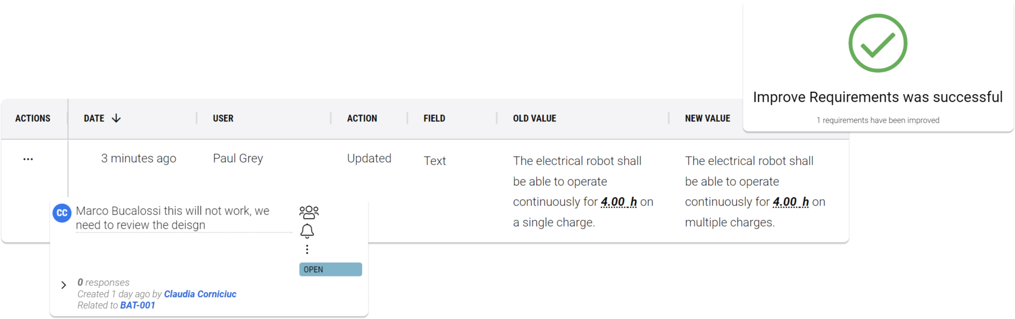This screenshot has width=1015, height=319.
Task: Click the DATE sort descending arrow
Action: click(116, 118)
